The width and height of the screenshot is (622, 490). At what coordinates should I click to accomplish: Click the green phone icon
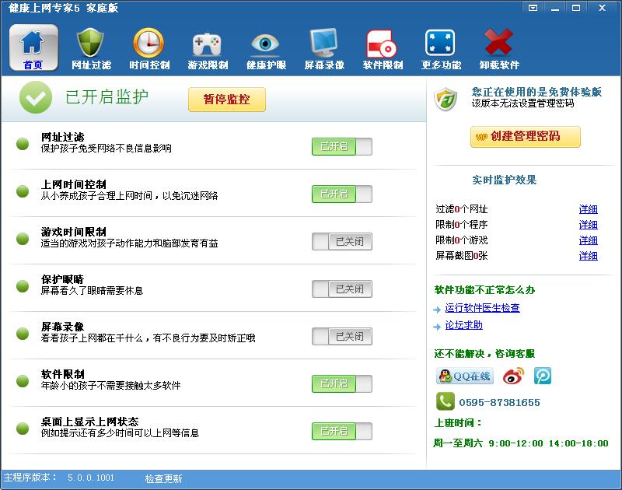click(445, 401)
